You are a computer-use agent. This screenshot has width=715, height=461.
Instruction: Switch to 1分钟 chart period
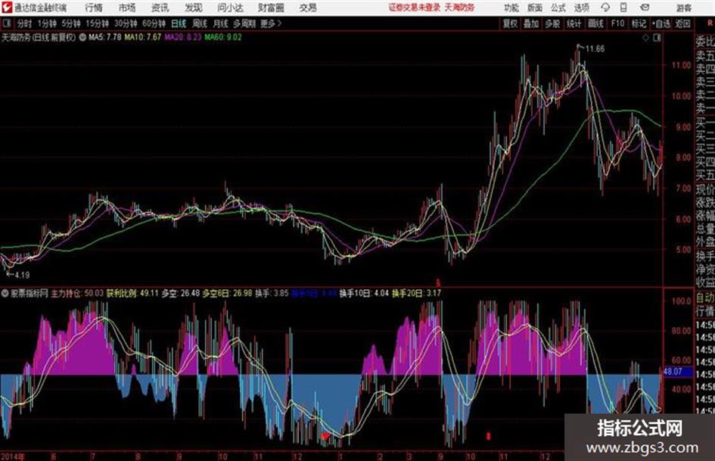[47, 23]
